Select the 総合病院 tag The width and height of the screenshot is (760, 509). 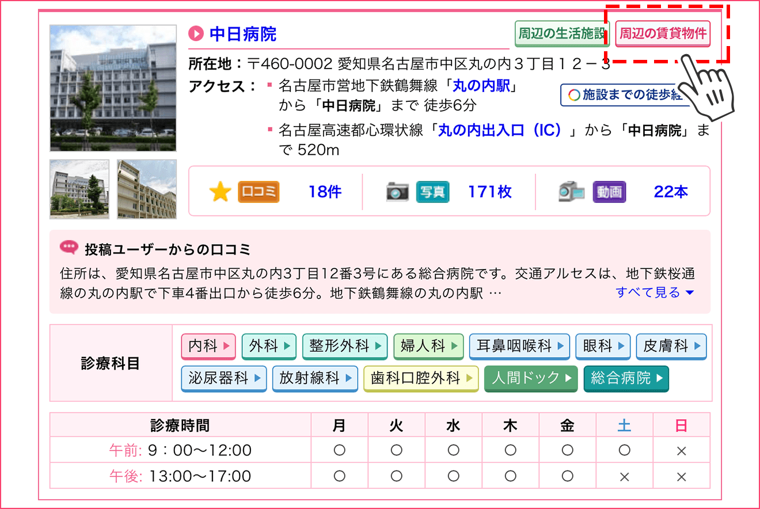[x=626, y=379]
